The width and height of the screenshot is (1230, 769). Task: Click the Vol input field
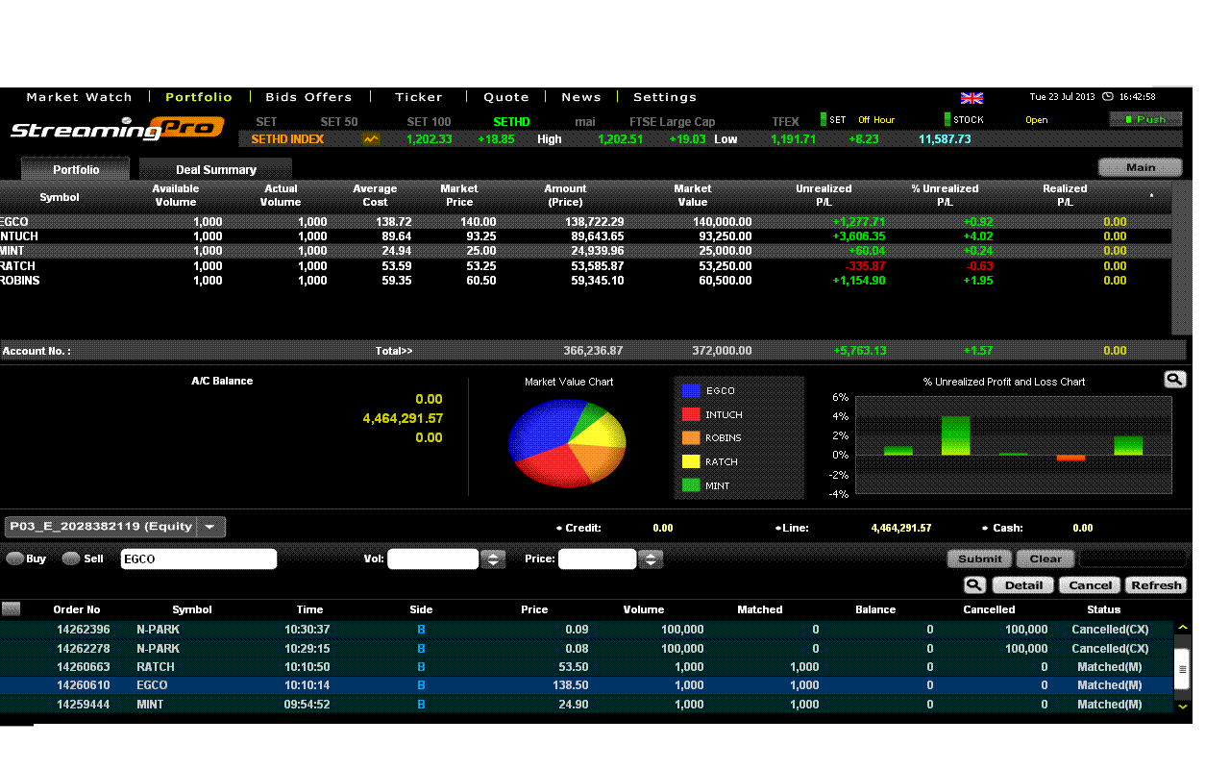pyautogui.click(x=432, y=558)
